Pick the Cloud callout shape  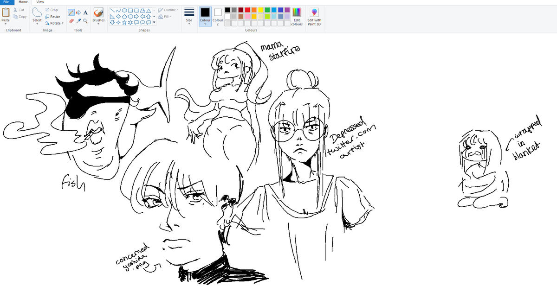click(x=149, y=22)
